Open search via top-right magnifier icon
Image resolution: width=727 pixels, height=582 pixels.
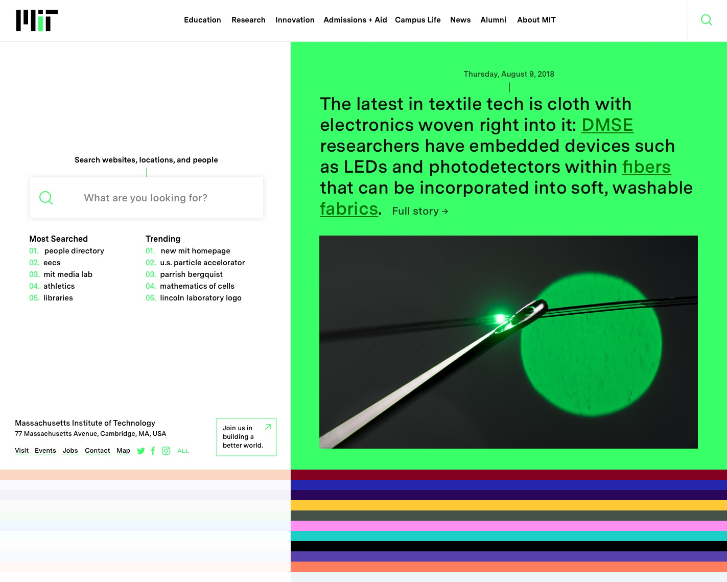[706, 20]
